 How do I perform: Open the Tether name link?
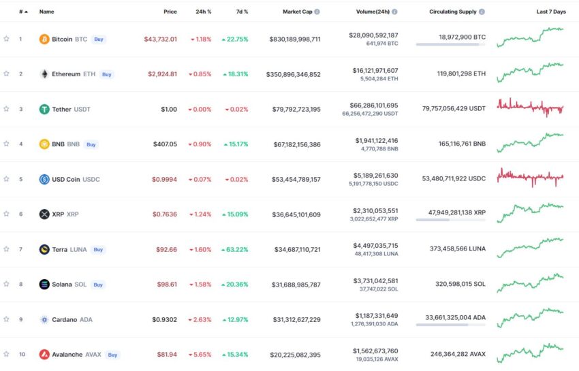62,110
